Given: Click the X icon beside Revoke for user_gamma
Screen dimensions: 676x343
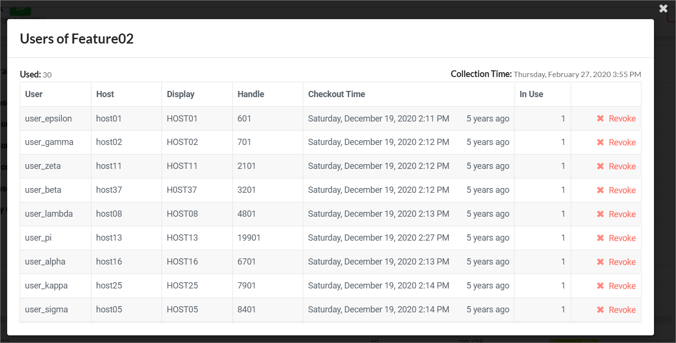Looking at the screenshot, I should coord(600,143).
